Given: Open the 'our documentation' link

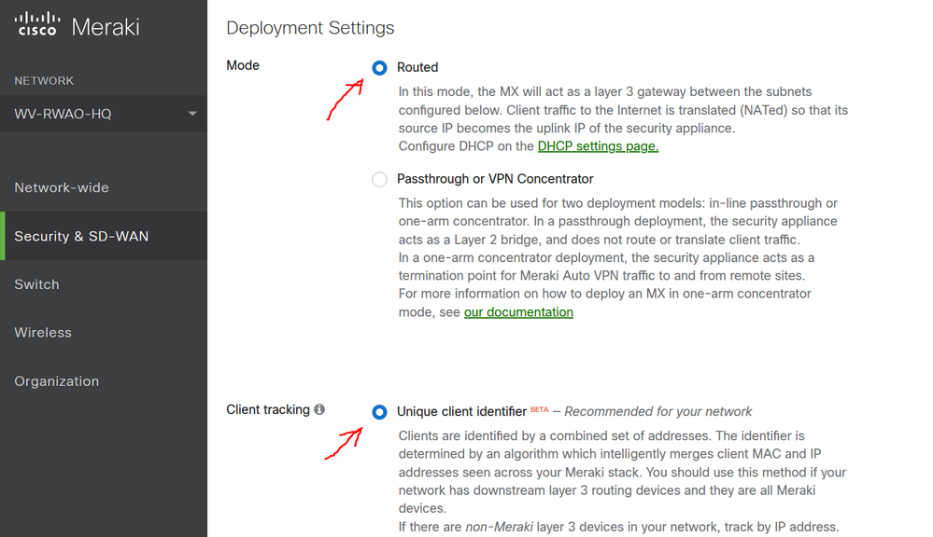Looking at the screenshot, I should pos(518,312).
